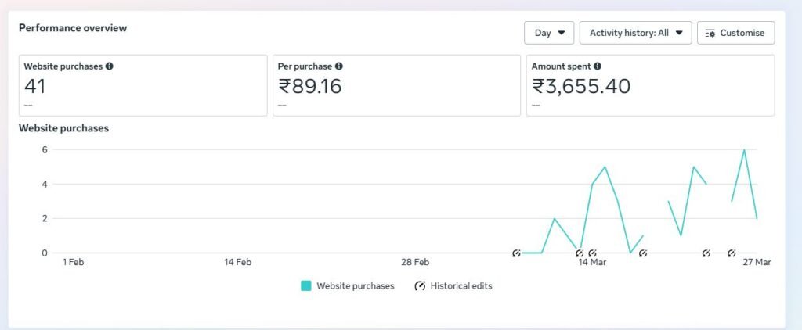Click the Historical edits legend icon
Viewport: 802px width, 330px height.
pos(420,286)
